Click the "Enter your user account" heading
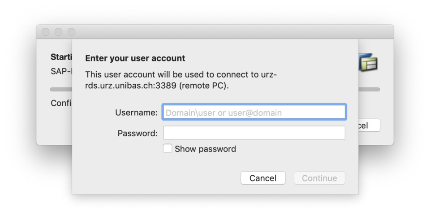Screen dimensions: 430x212 pos(135,58)
